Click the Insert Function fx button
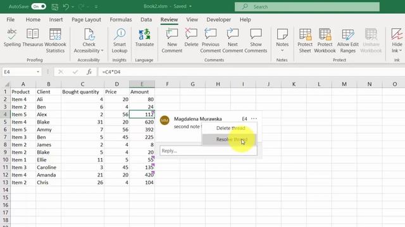 click(89, 72)
